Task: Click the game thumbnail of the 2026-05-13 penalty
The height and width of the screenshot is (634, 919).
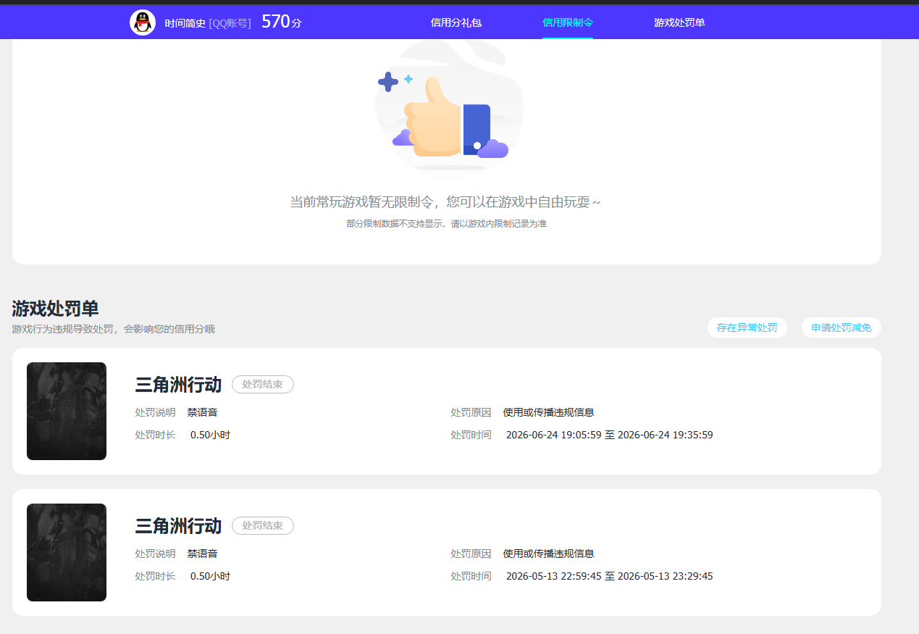Action: [x=67, y=552]
